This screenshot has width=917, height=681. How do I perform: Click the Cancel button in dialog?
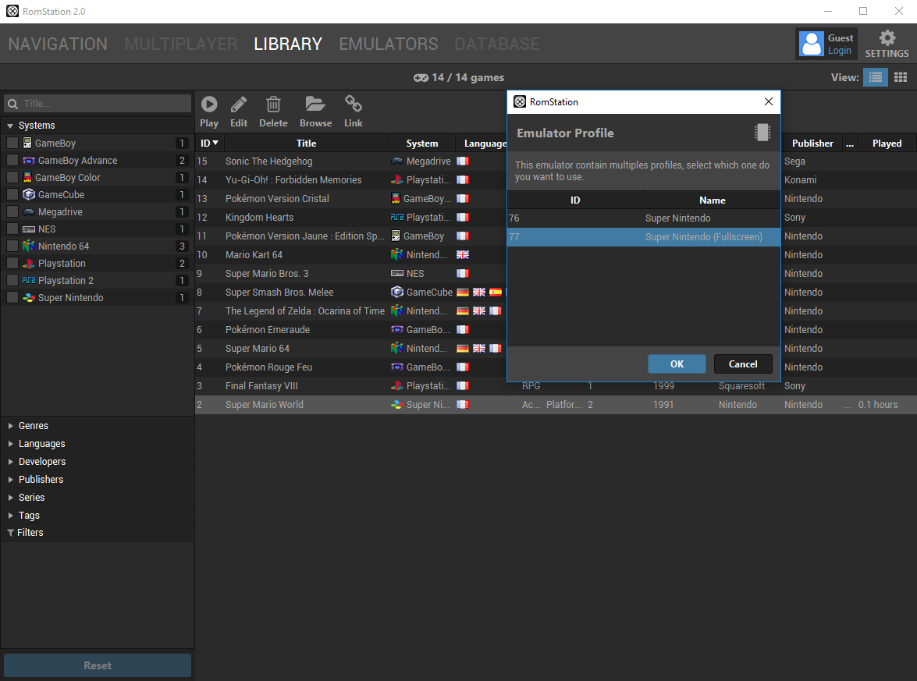point(743,364)
